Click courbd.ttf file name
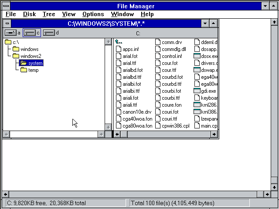279x209 pixels. [x=172, y=84]
